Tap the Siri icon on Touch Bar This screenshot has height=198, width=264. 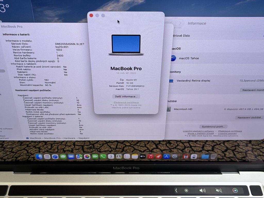[235, 191]
